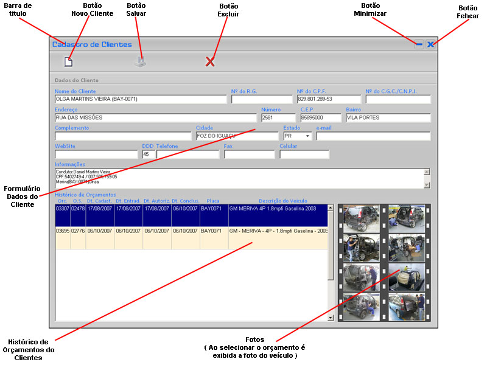Viewport: 487px width, 365px height.
Task: Open the left photo in the third film-strip row
Action: click(x=361, y=277)
